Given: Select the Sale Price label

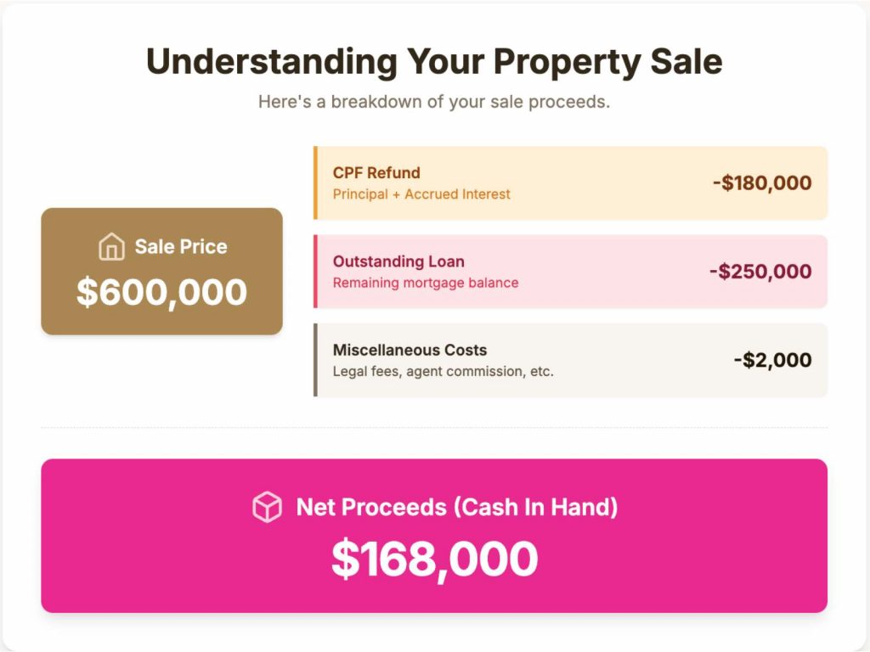Looking at the screenshot, I should 181,247.
